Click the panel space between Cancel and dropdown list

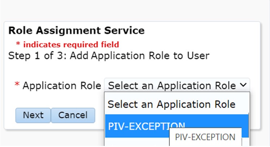(100, 116)
